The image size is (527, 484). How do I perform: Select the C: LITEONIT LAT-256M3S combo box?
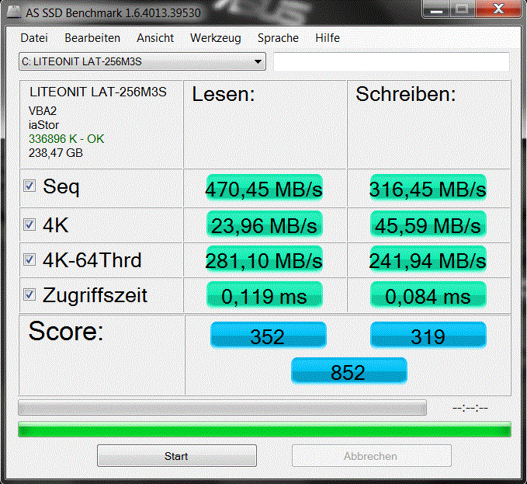tap(142, 61)
